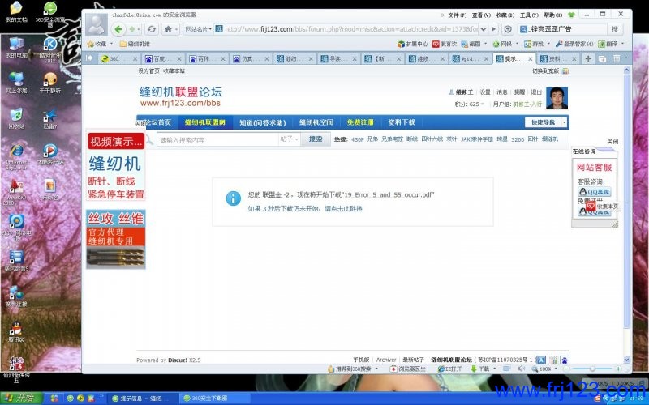Click the QQ在线 customer service button
This screenshot has width=649, height=405.
pos(593,192)
